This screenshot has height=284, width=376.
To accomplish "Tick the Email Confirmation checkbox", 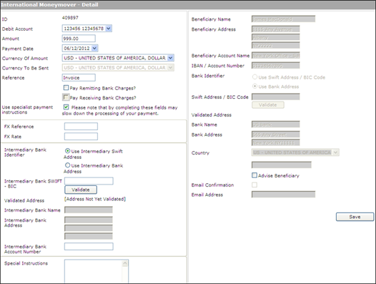I will point(254,185).
